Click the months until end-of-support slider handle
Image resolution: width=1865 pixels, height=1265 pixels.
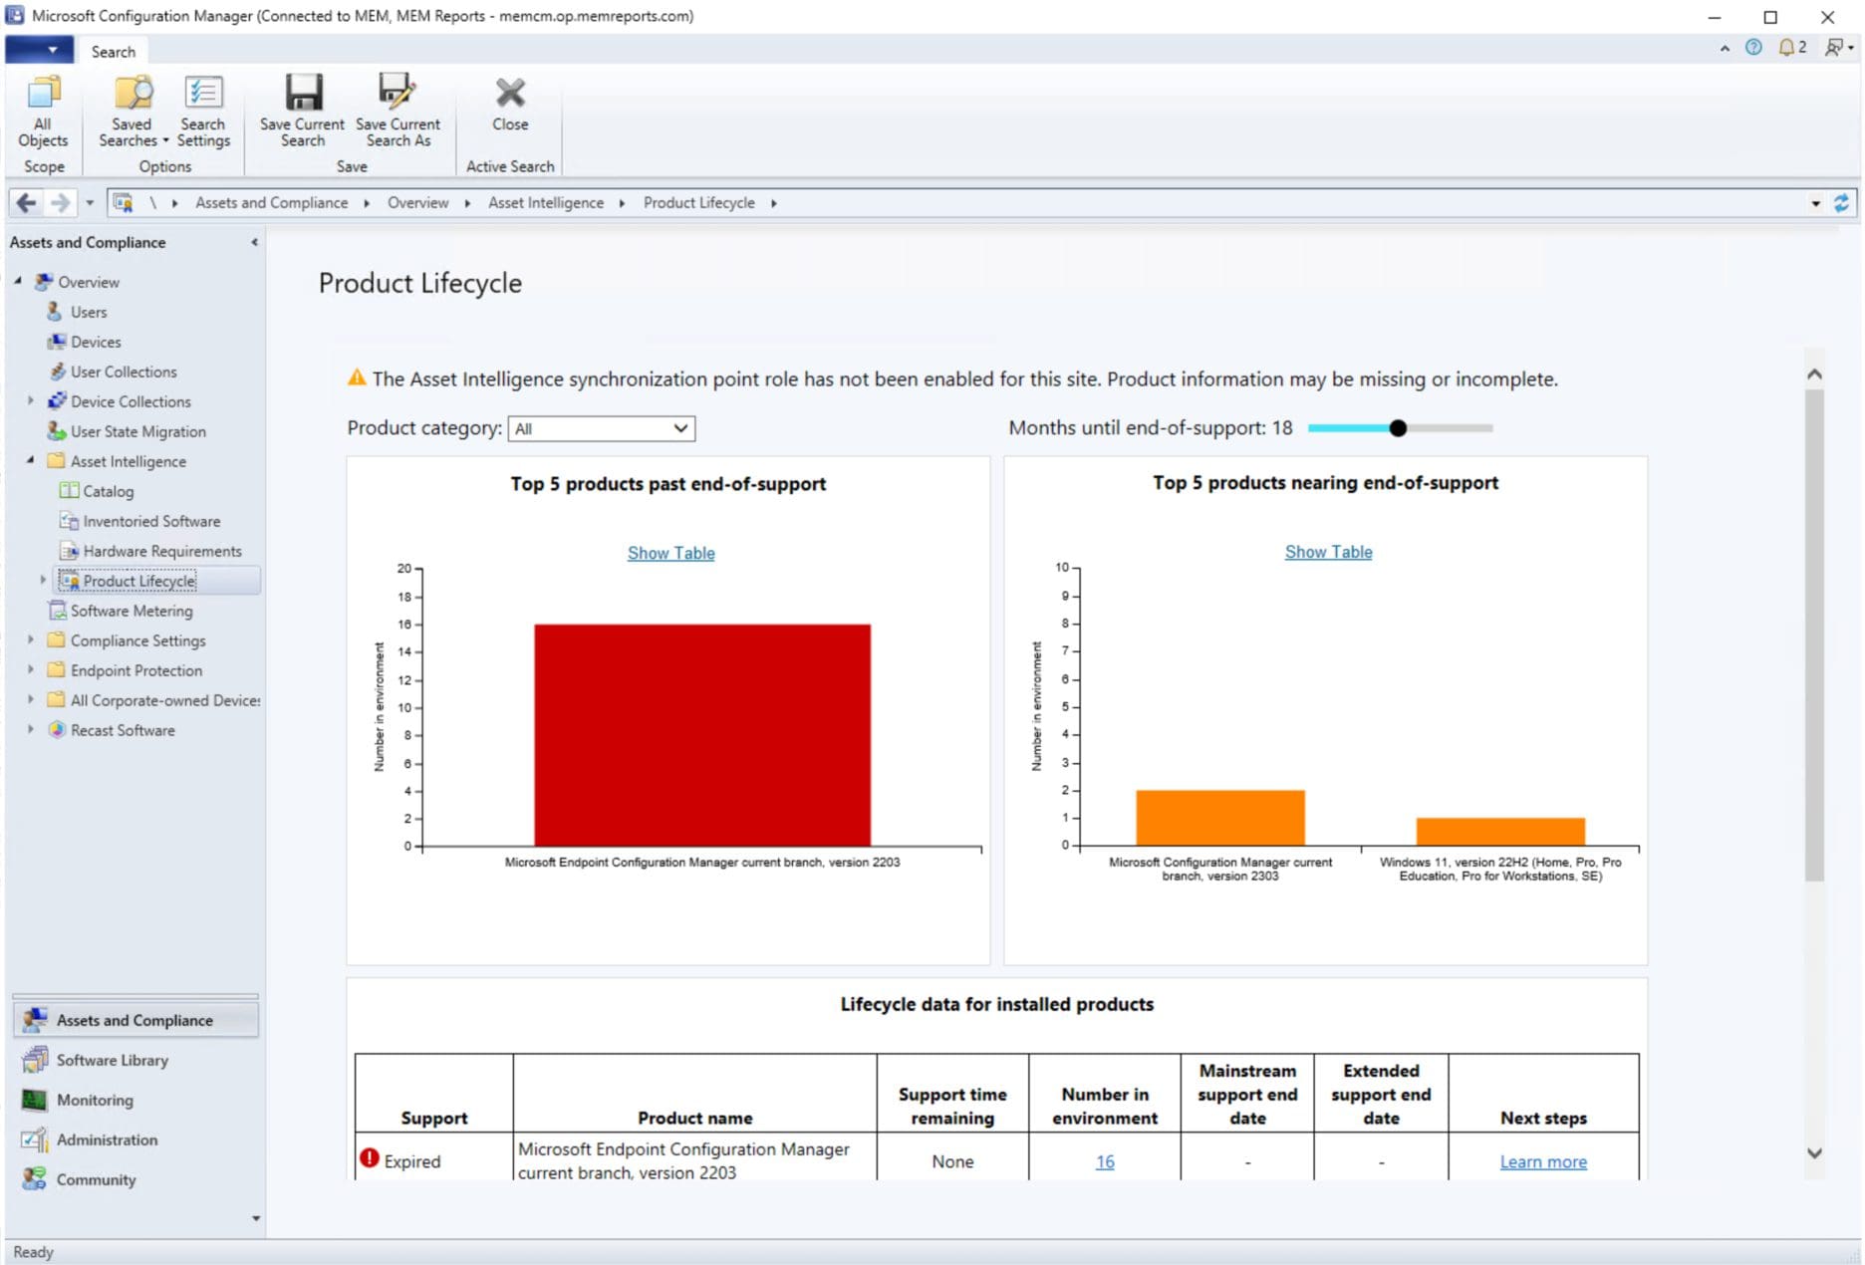(x=1398, y=428)
